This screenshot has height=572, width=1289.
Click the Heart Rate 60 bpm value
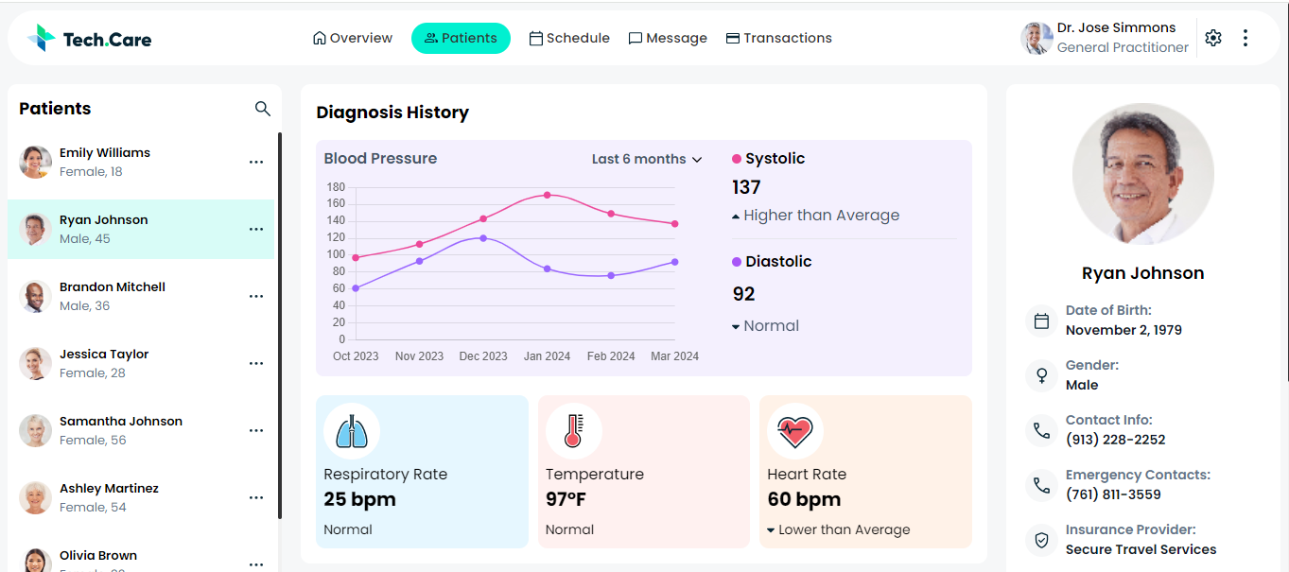point(804,499)
